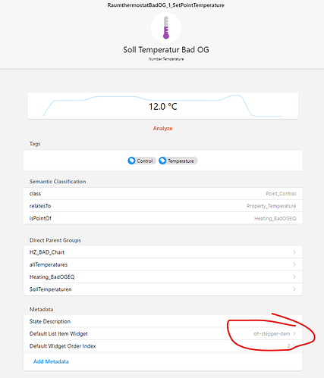Open the allTemperatures group chevron
This screenshot has width=324, height=378.
(294, 264)
